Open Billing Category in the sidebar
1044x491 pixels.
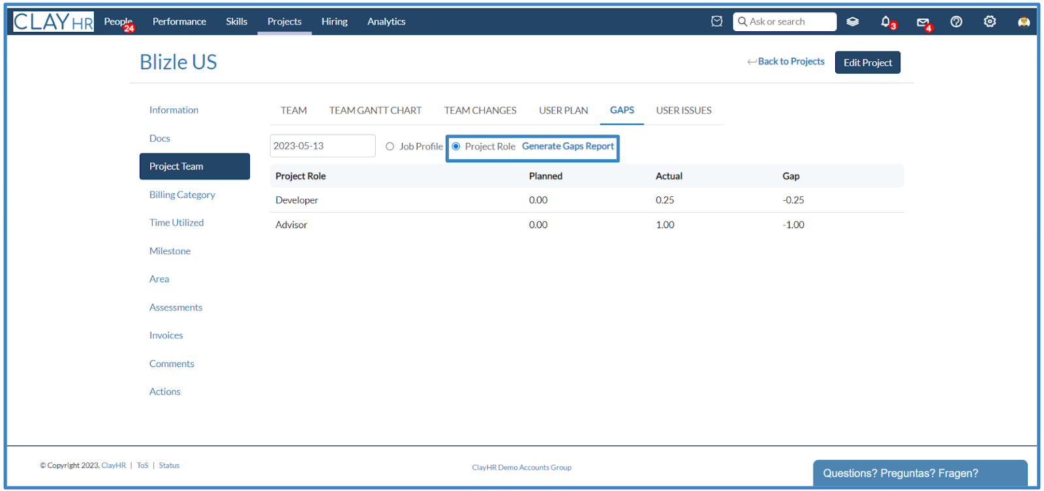182,194
